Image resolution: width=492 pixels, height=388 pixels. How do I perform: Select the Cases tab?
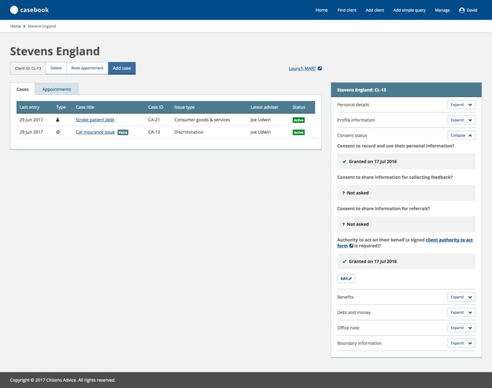coord(23,89)
